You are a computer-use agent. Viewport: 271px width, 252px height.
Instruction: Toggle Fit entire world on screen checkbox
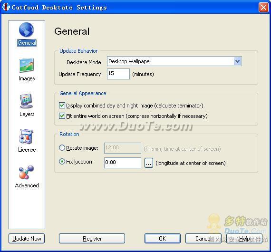click(62, 116)
